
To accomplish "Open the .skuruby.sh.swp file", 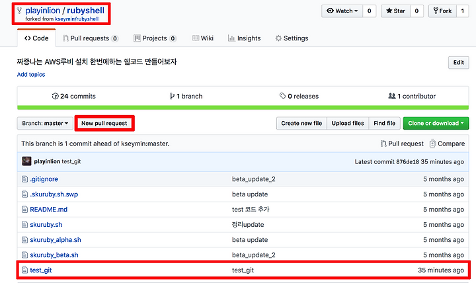I will [x=54, y=194].
